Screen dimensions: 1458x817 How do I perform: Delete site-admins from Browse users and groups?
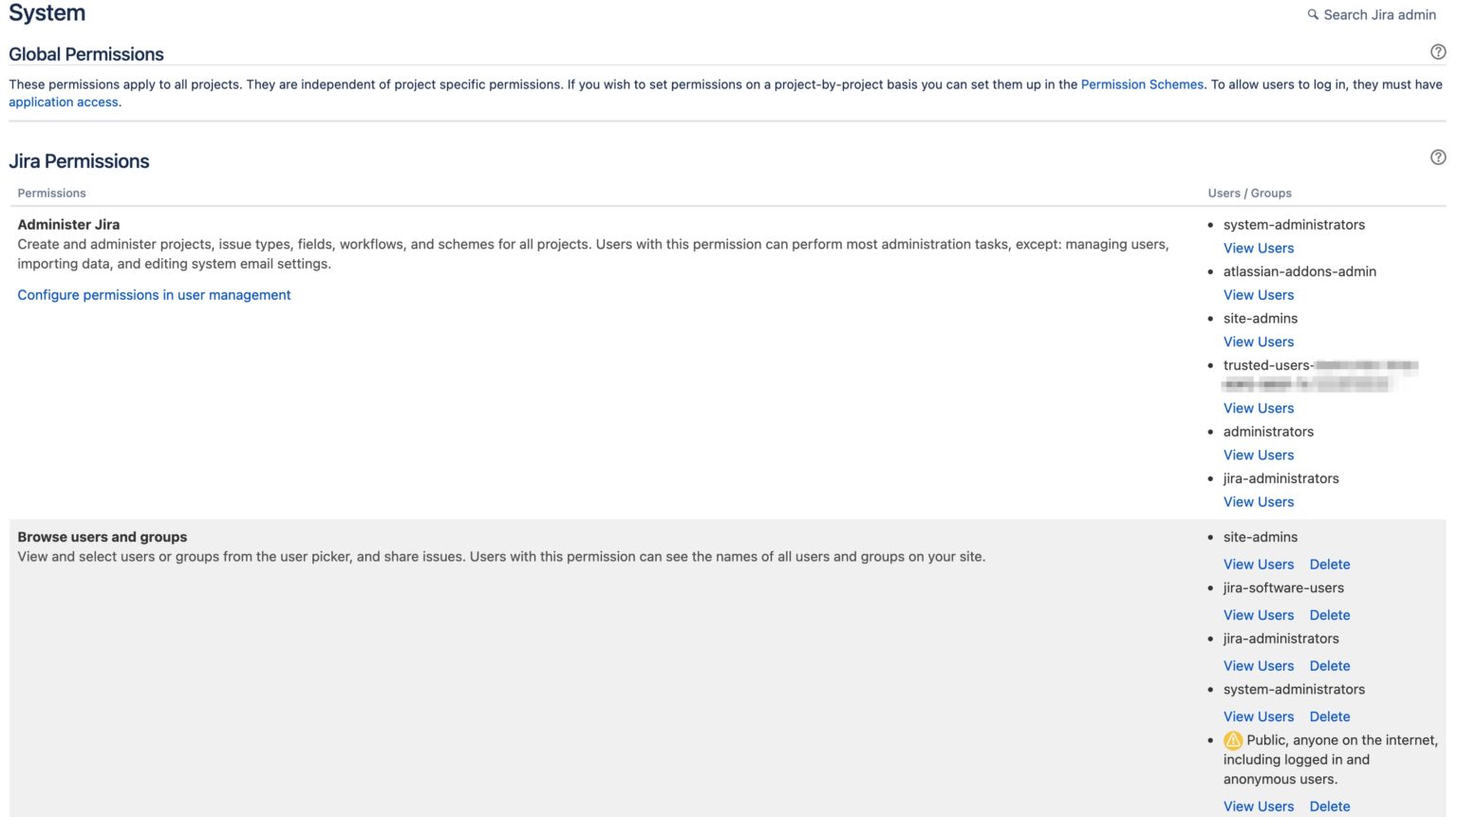(1330, 565)
